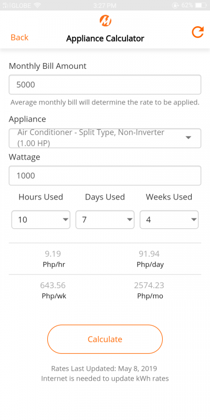Tap the 643.56 Php/wk result
Viewport: 210px width, 420px height.
tap(54, 290)
